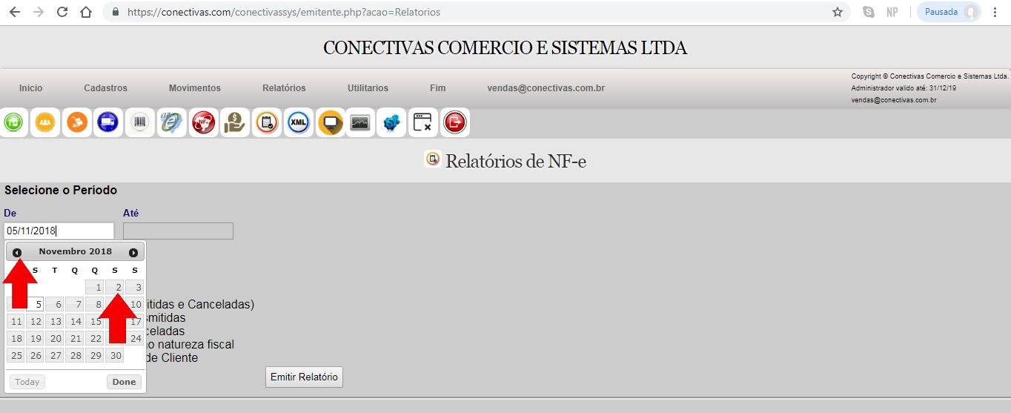The width and height of the screenshot is (1011, 413).
Task: Click the Emitir Relatório button
Action: coord(304,377)
